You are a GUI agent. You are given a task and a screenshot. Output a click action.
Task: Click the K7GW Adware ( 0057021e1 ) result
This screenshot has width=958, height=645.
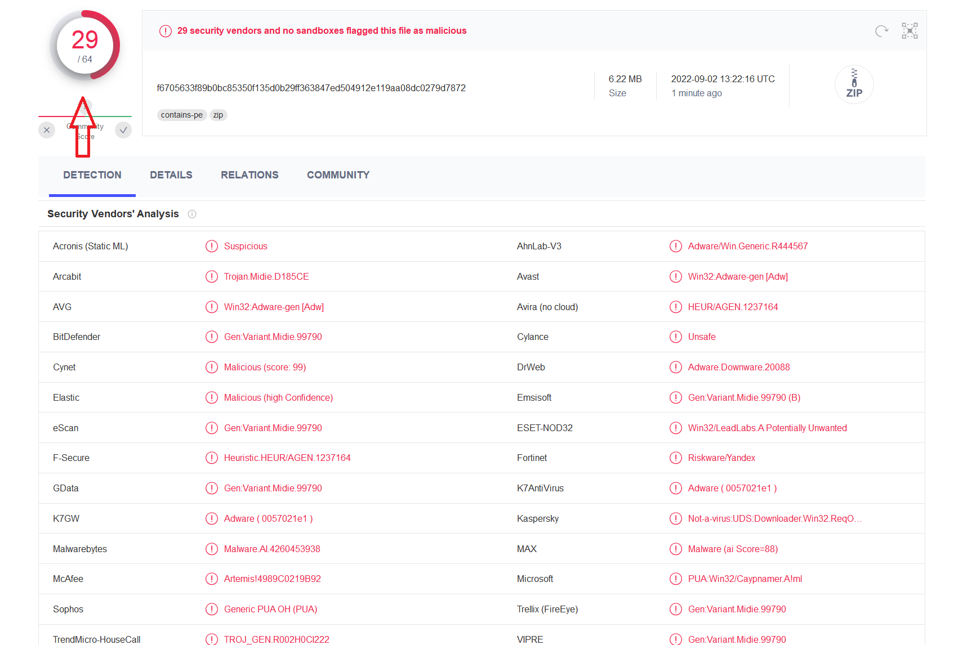(268, 518)
